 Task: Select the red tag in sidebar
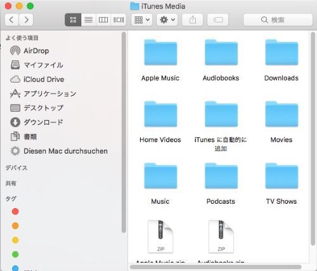click(15, 211)
